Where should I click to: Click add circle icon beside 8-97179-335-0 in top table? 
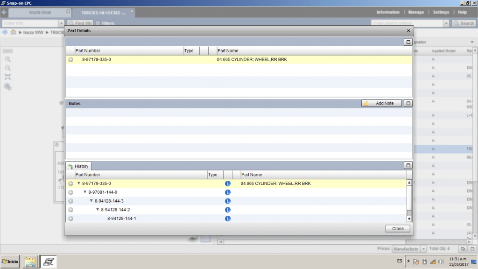[71, 59]
